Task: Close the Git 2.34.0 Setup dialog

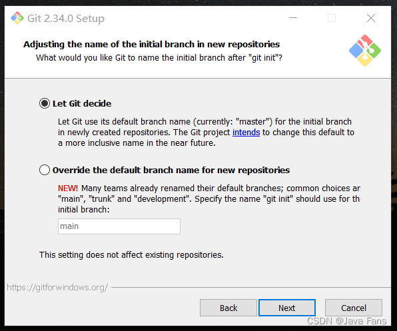Action: pyautogui.click(x=371, y=18)
